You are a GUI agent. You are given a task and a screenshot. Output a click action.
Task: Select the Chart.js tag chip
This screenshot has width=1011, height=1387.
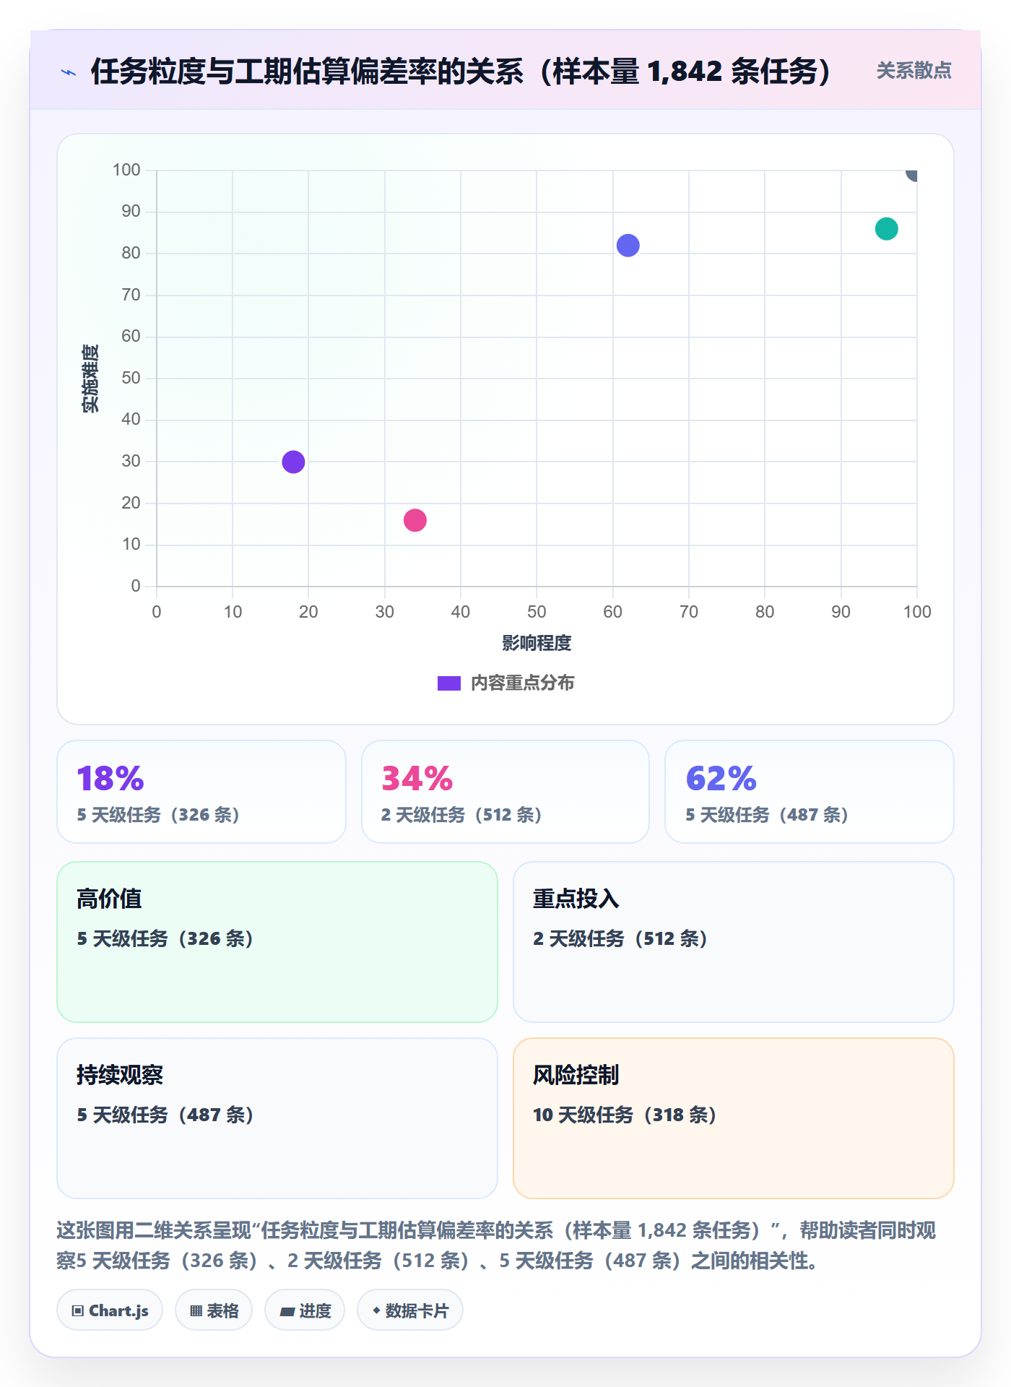(110, 1310)
